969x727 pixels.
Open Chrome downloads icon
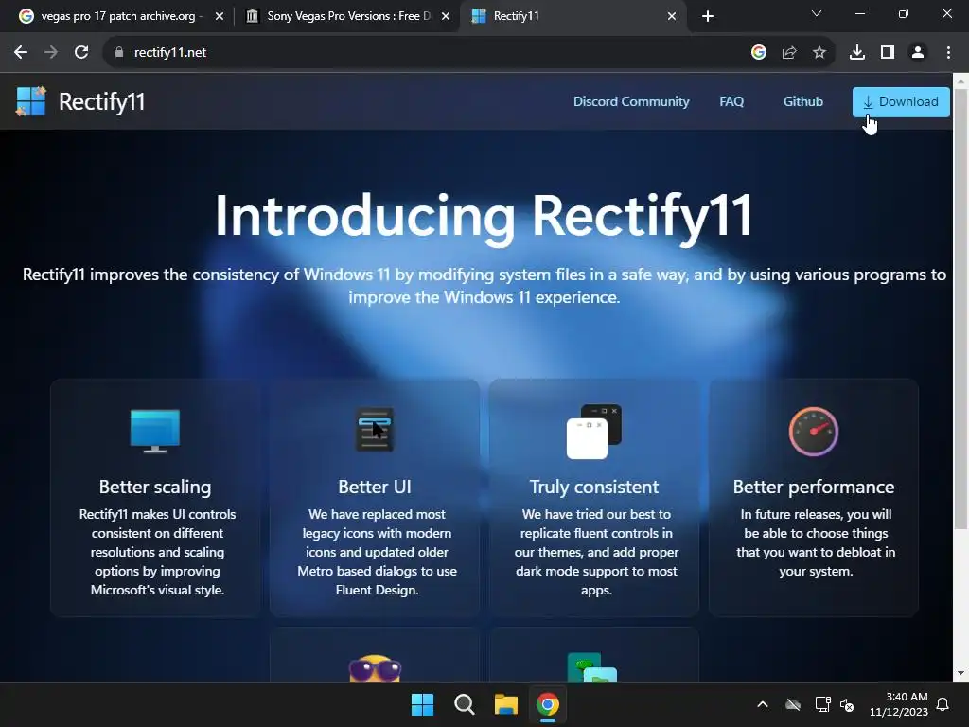(857, 52)
